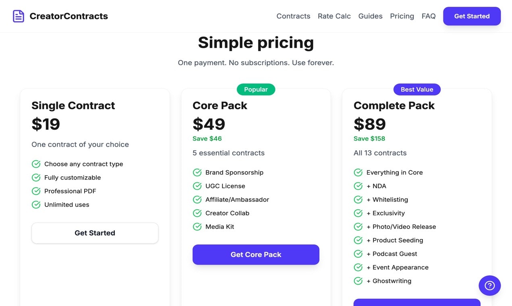This screenshot has width=512, height=306.
Task: Go to the FAQ page
Action: coord(429,16)
